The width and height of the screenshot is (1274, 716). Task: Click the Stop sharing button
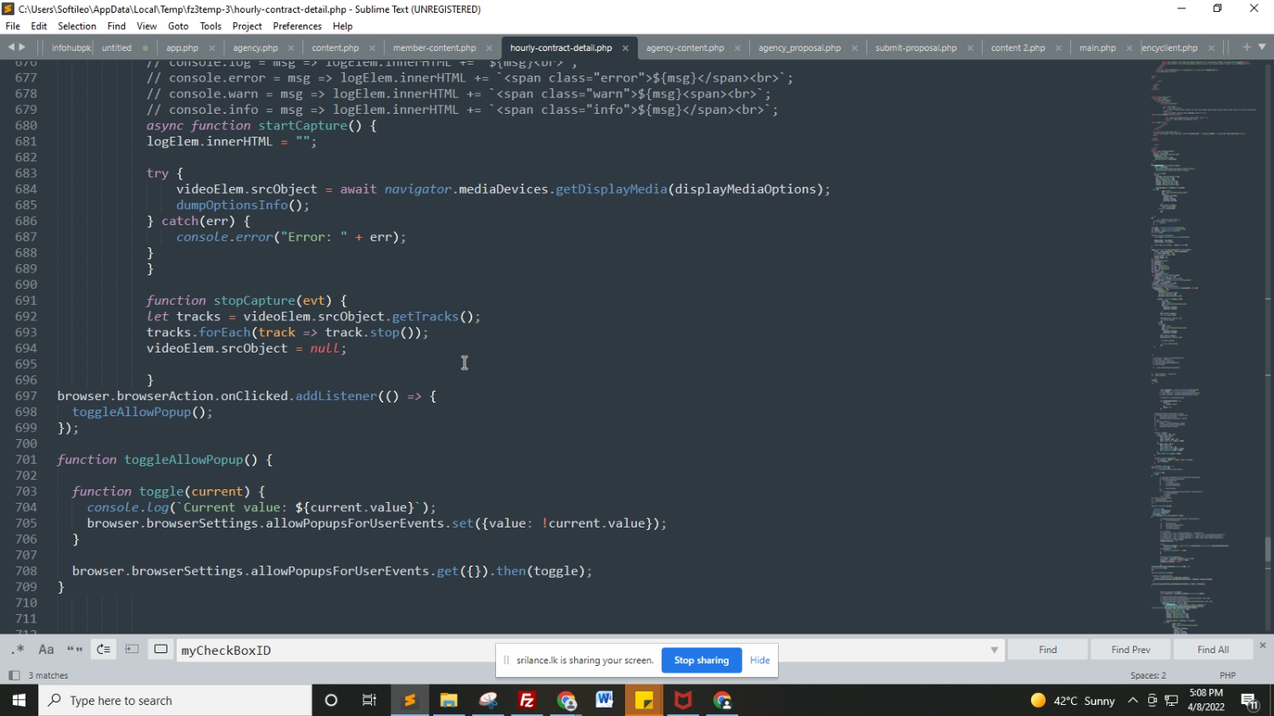pyautogui.click(x=701, y=660)
